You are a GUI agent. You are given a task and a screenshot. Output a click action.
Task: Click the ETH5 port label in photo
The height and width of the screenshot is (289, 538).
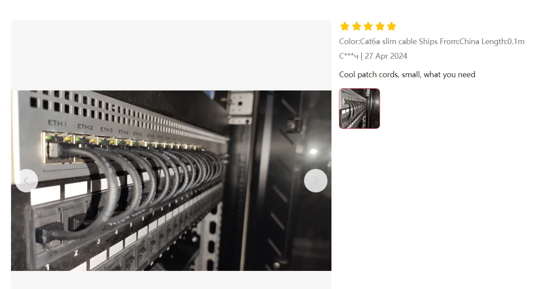point(138,134)
